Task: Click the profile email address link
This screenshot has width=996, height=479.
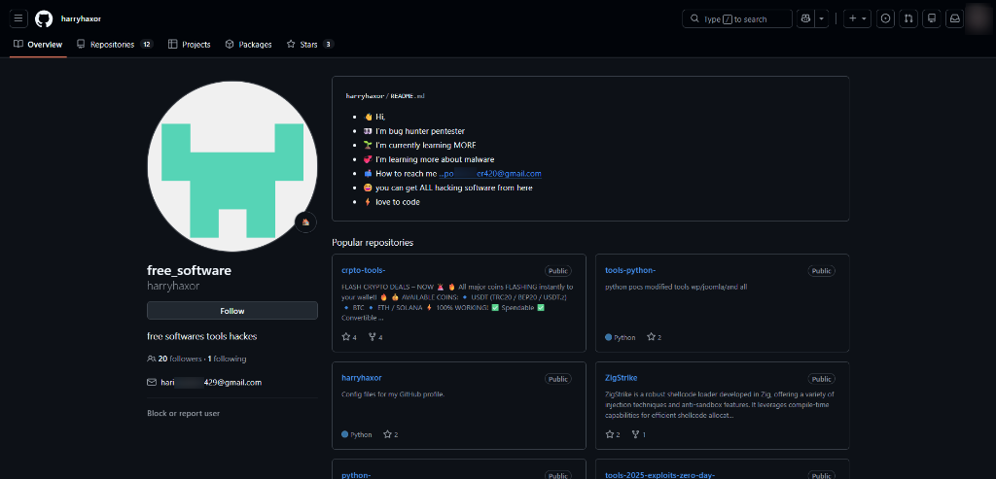Action: 211,383
